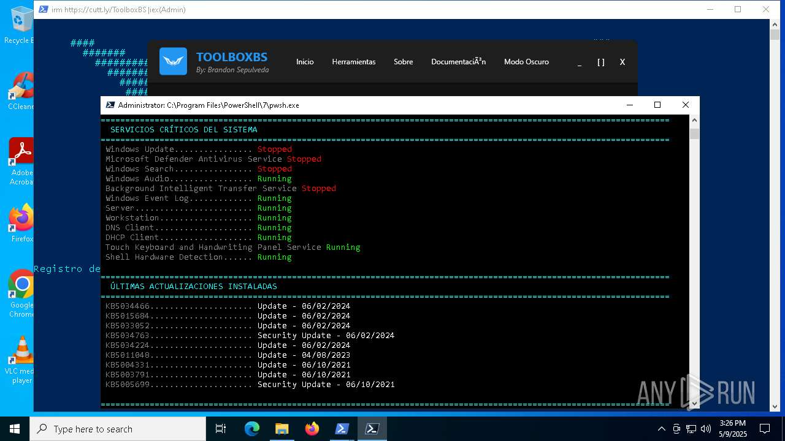Maximize the ToolboxBS window
Image resolution: width=785 pixels, height=441 pixels.
(601, 62)
